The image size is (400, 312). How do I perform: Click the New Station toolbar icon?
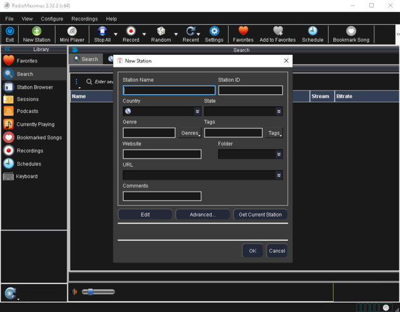36,31
